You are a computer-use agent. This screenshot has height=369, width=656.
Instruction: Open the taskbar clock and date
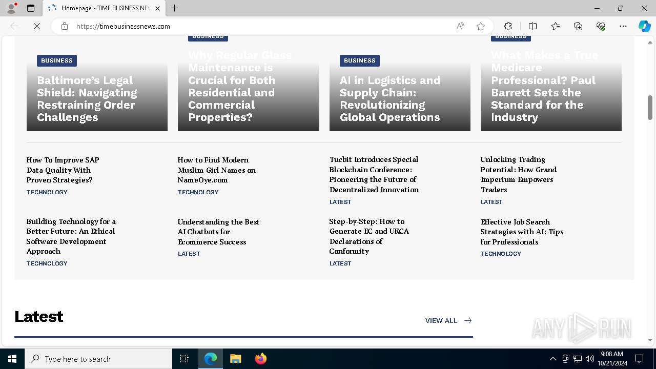coord(612,359)
